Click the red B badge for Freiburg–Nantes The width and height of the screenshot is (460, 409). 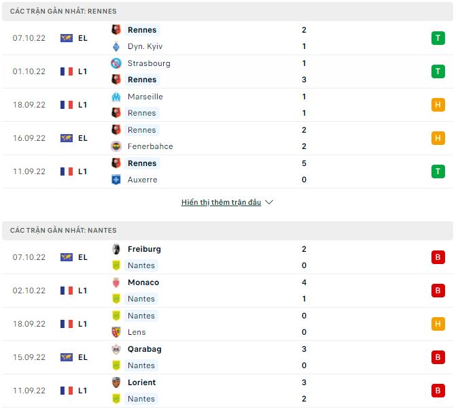438,257
